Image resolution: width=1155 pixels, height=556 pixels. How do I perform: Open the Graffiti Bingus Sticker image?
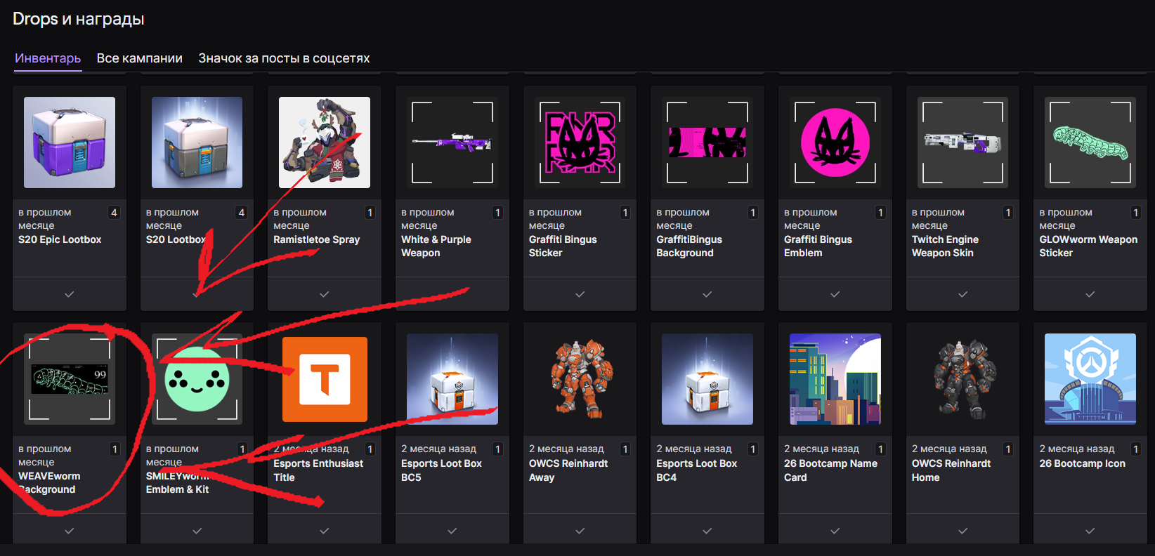(x=580, y=143)
